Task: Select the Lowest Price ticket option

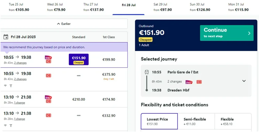Action: coord(159,121)
